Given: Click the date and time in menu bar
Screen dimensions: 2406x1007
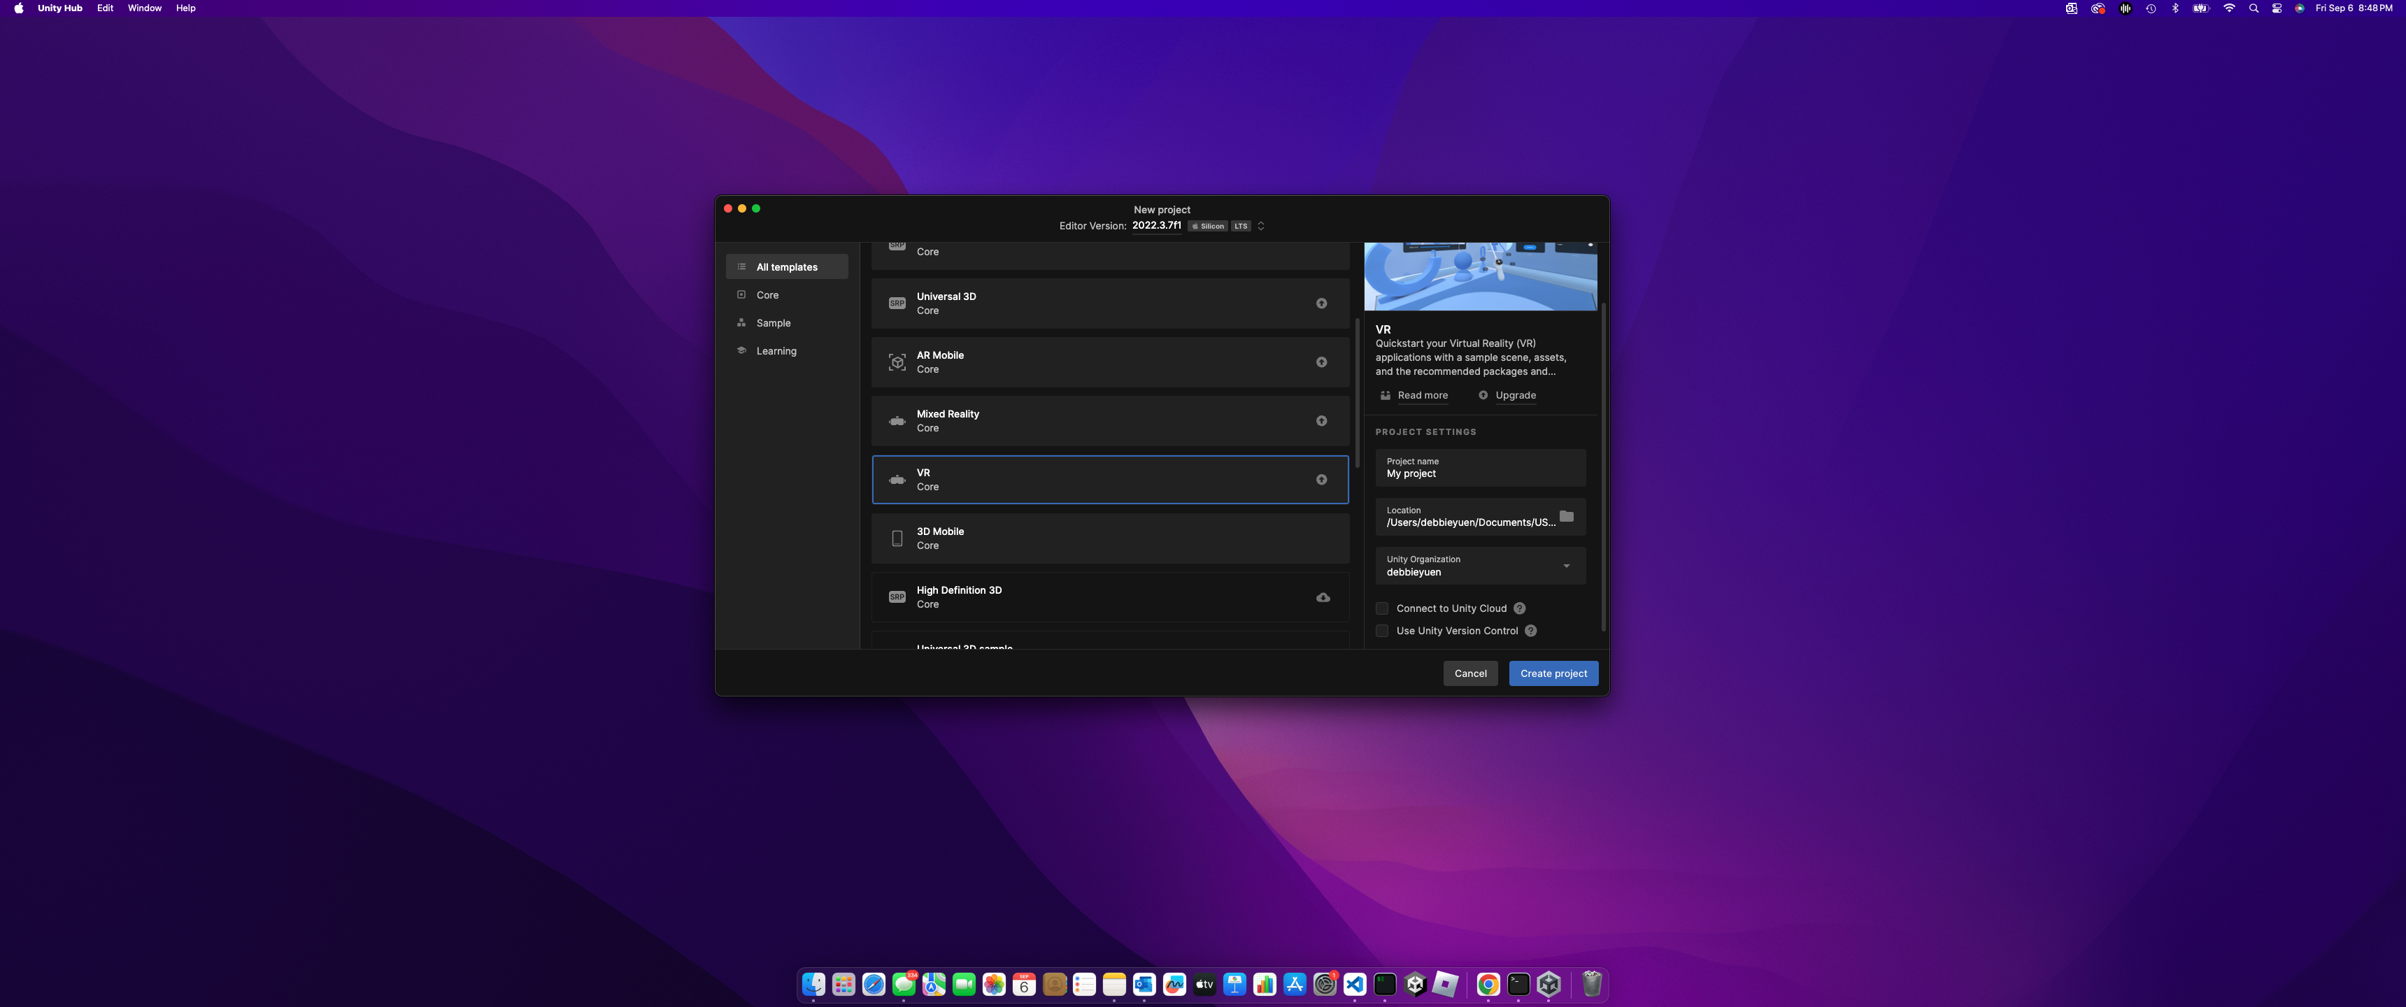Looking at the screenshot, I should [x=2354, y=8].
